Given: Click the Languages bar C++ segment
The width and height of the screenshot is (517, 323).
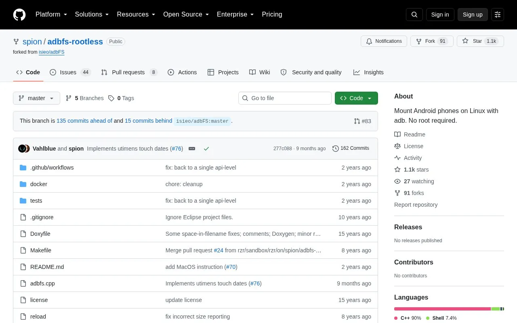Looking at the screenshot, I should coord(442,309).
